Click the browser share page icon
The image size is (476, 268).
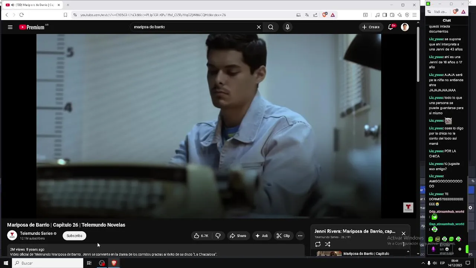click(x=315, y=15)
